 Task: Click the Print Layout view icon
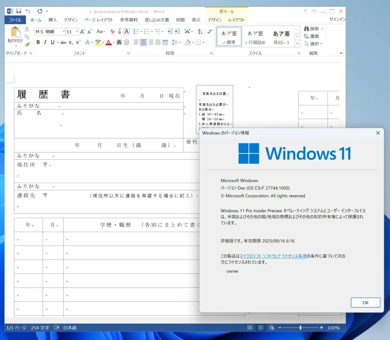(261, 327)
